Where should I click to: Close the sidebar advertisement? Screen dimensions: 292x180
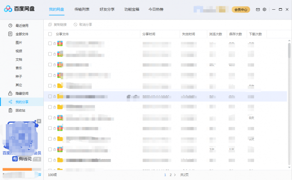coord(39,121)
